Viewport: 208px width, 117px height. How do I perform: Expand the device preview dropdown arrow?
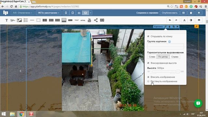90,13
